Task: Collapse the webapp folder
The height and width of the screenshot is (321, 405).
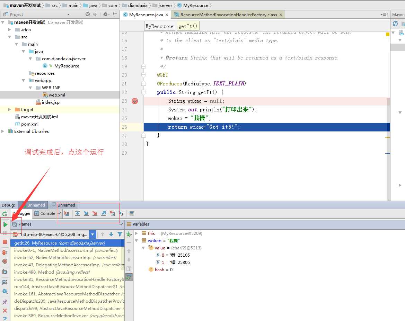Action: pyautogui.click(x=24, y=81)
